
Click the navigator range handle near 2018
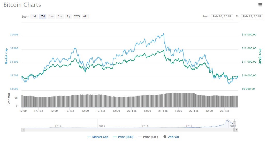coord(234,123)
